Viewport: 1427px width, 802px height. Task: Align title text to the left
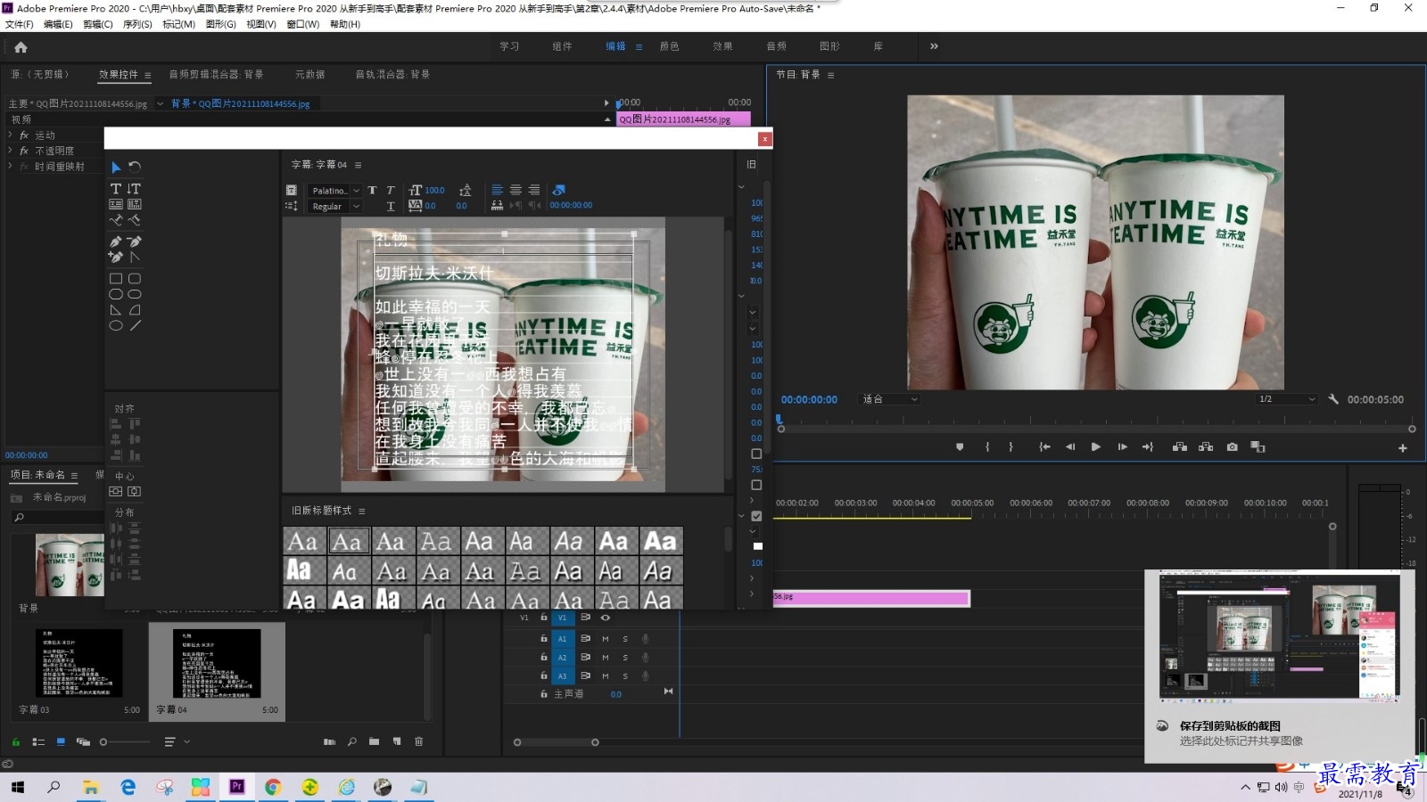pyautogui.click(x=497, y=190)
